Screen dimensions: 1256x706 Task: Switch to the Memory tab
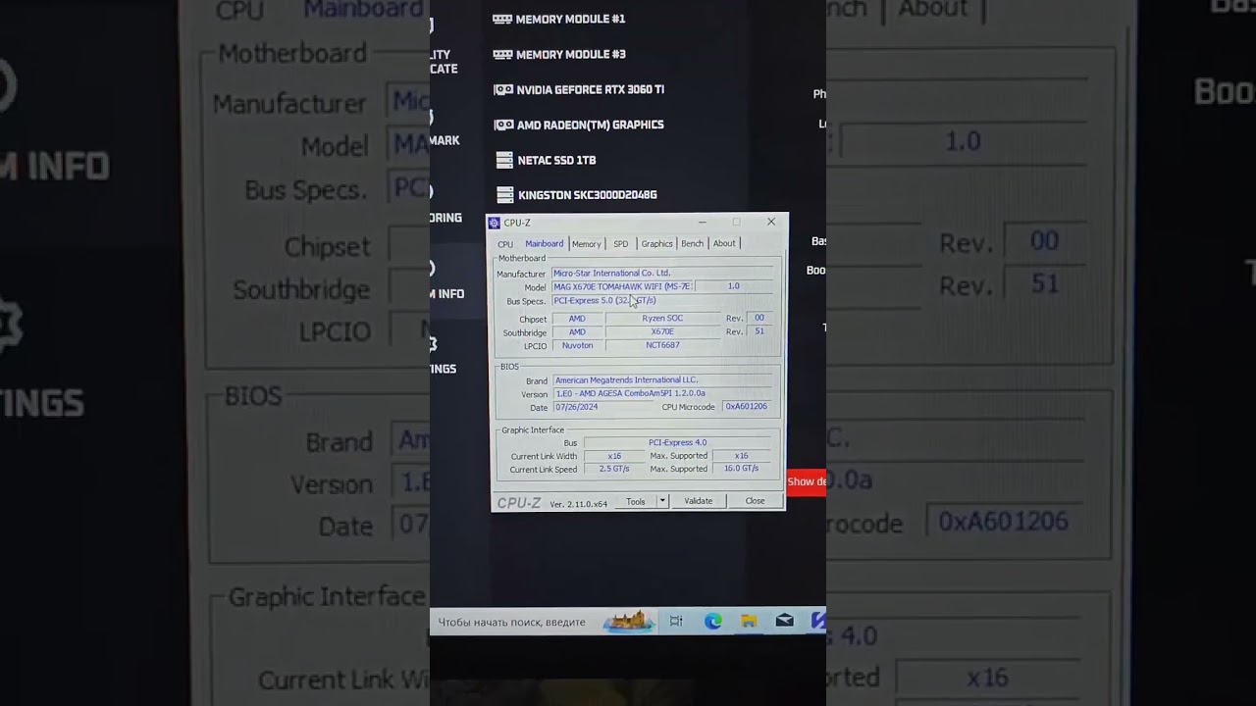point(586,244)
